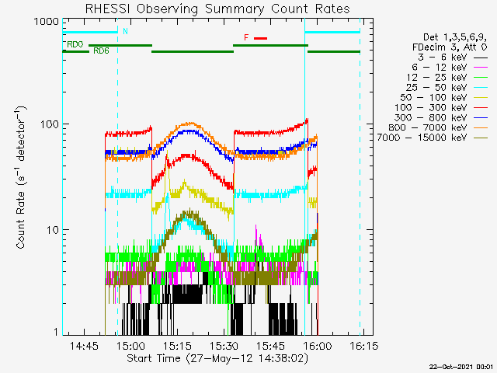This screenshot has height=373, width=497.
Task: Click the x-axis time label 15:15
Action: (178, 345)
